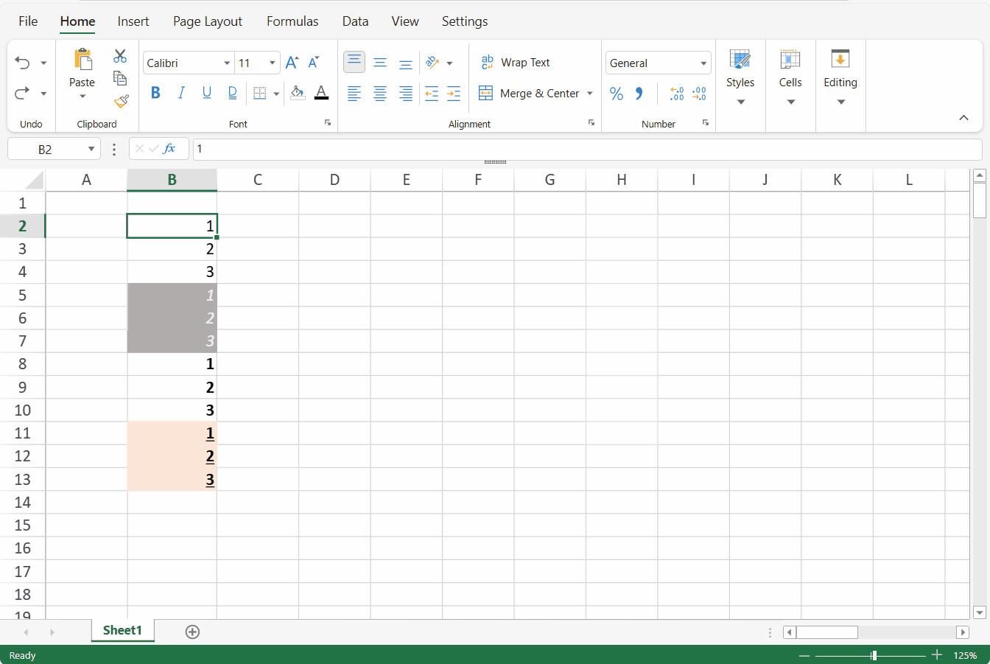Toggle Italic formatting
The height and width of the screenshot is (664, 990).
[181, 93]
